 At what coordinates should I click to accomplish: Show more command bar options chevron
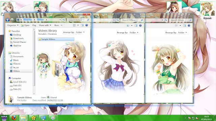[61, 25]
